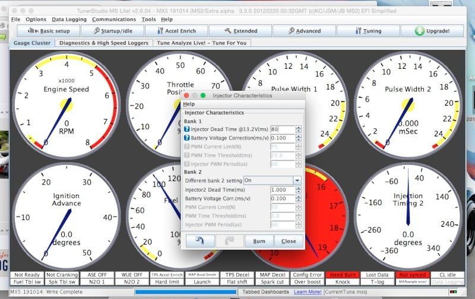Click the Pulse Width 2 gauge

408,106
